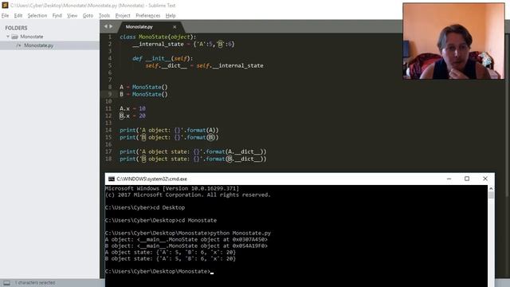Open the Preferences menu
This screenshot has height=287, width=510.
point(148,16)
